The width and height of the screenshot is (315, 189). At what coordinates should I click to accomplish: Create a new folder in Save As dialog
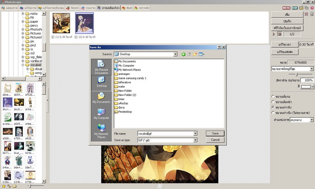point(195,54)
